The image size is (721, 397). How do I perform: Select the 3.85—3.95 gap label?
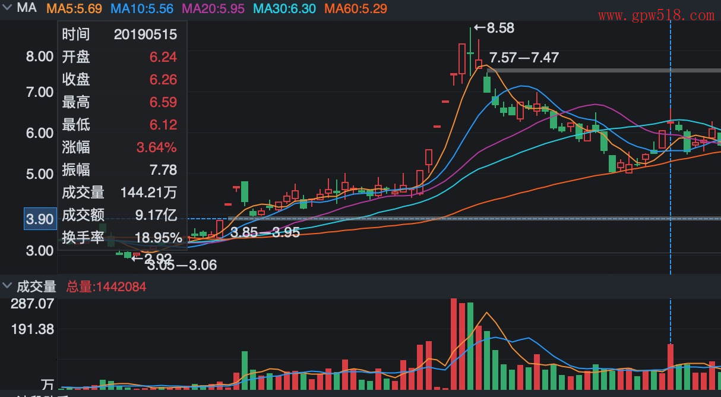(265, 232)
